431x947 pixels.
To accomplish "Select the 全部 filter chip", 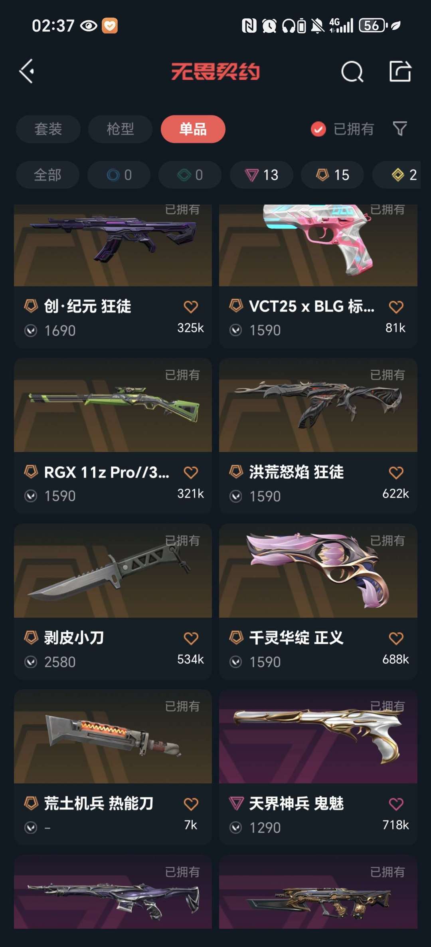I will [47, 175].
